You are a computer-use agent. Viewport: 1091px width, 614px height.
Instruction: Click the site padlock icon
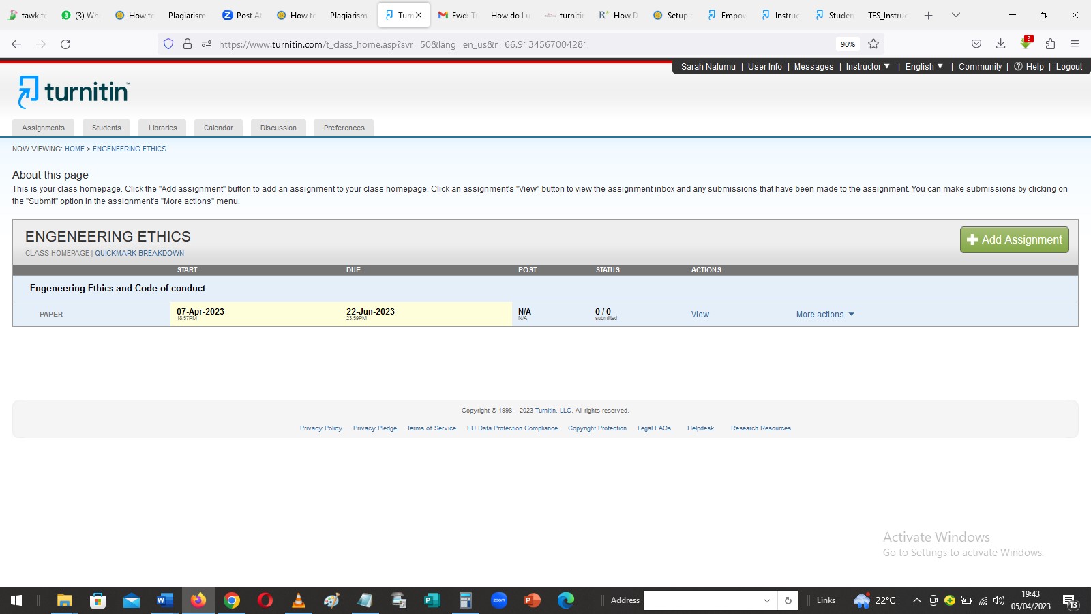tap(188, 44)
